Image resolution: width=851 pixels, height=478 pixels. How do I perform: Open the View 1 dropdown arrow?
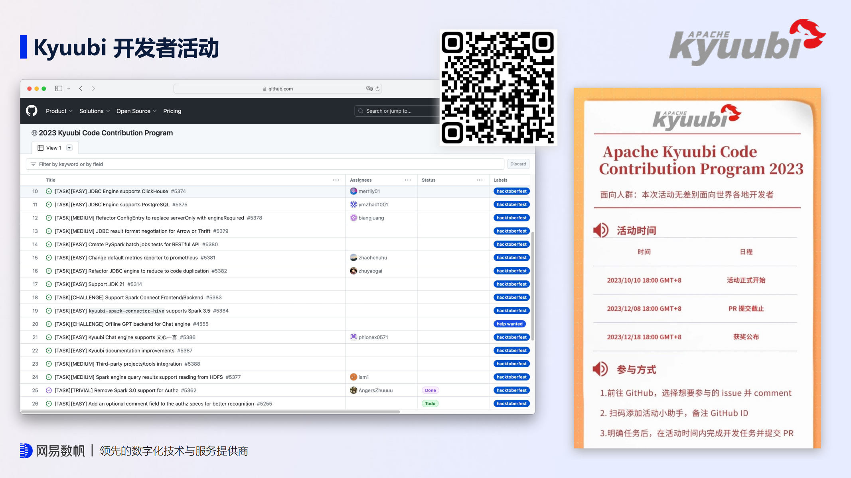click(x=69, y=148)
